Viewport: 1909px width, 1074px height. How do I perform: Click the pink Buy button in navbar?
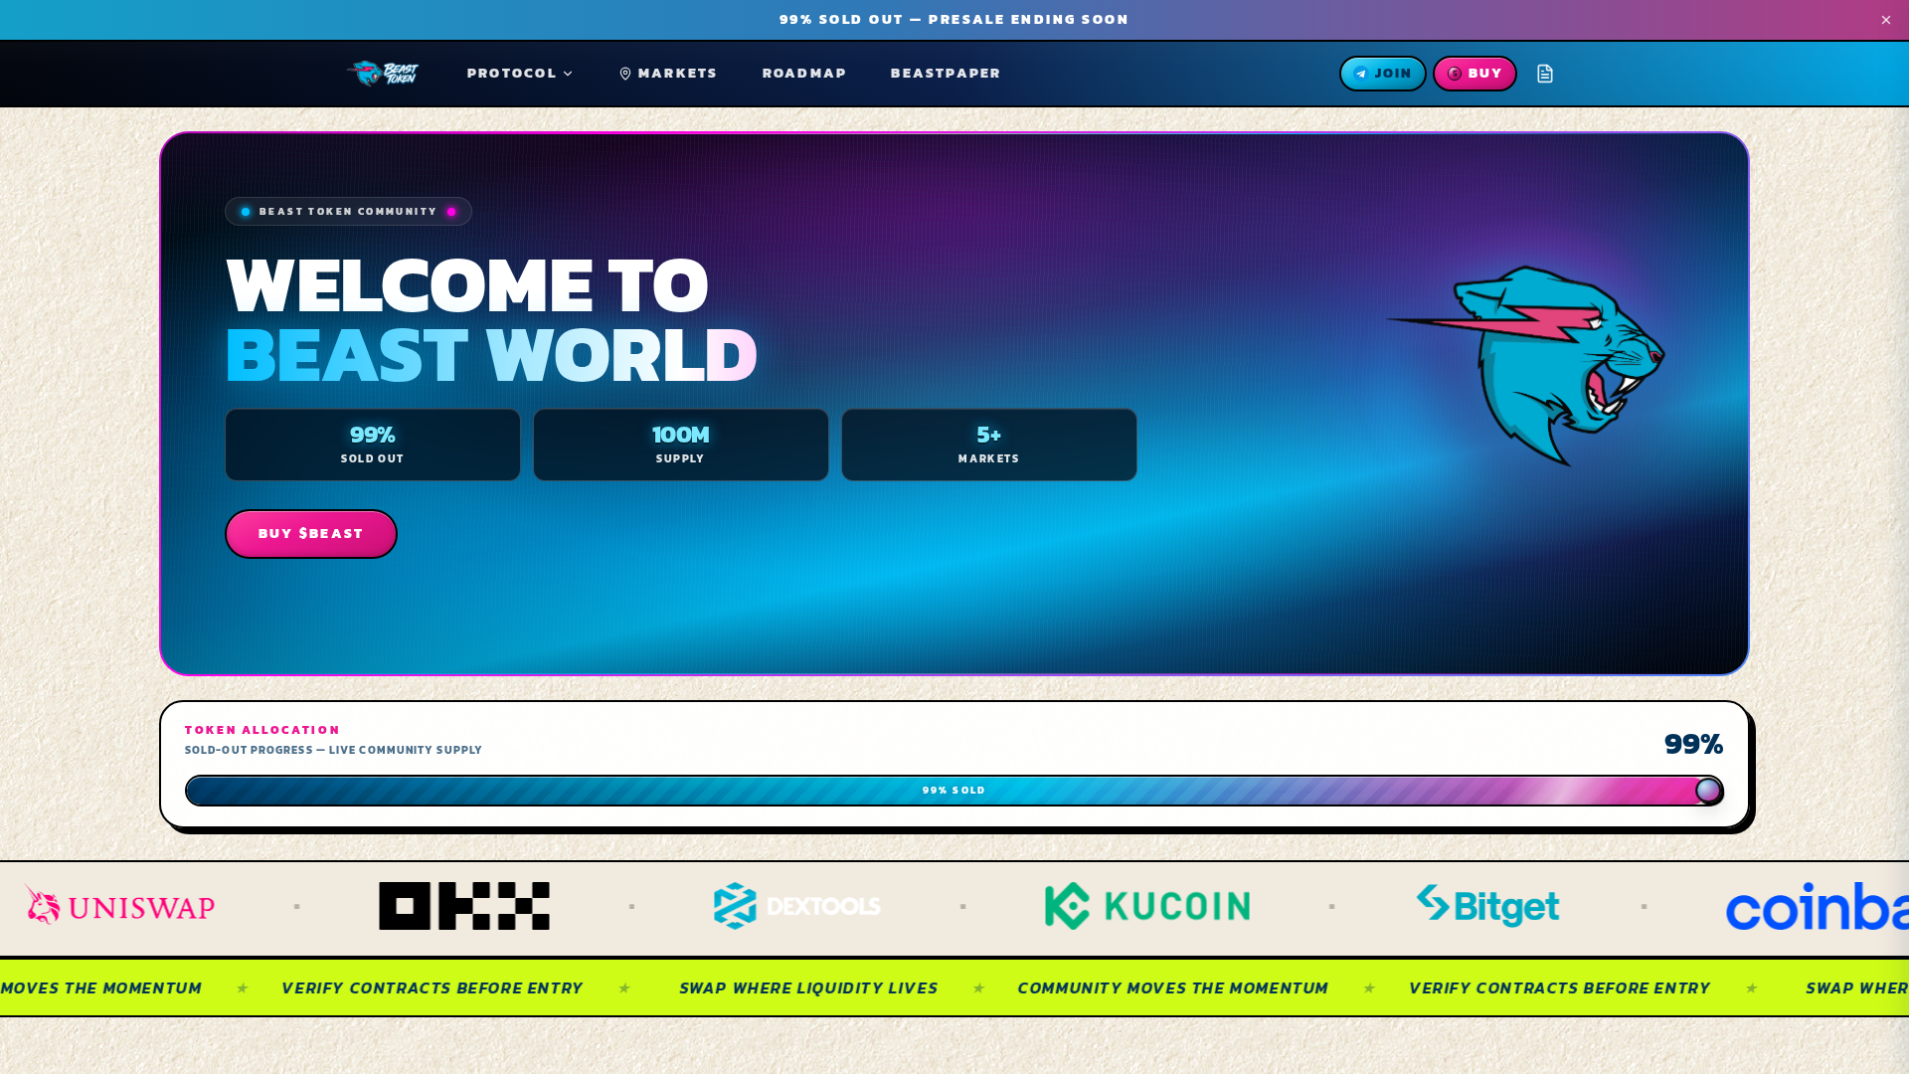pos(1475,74)
